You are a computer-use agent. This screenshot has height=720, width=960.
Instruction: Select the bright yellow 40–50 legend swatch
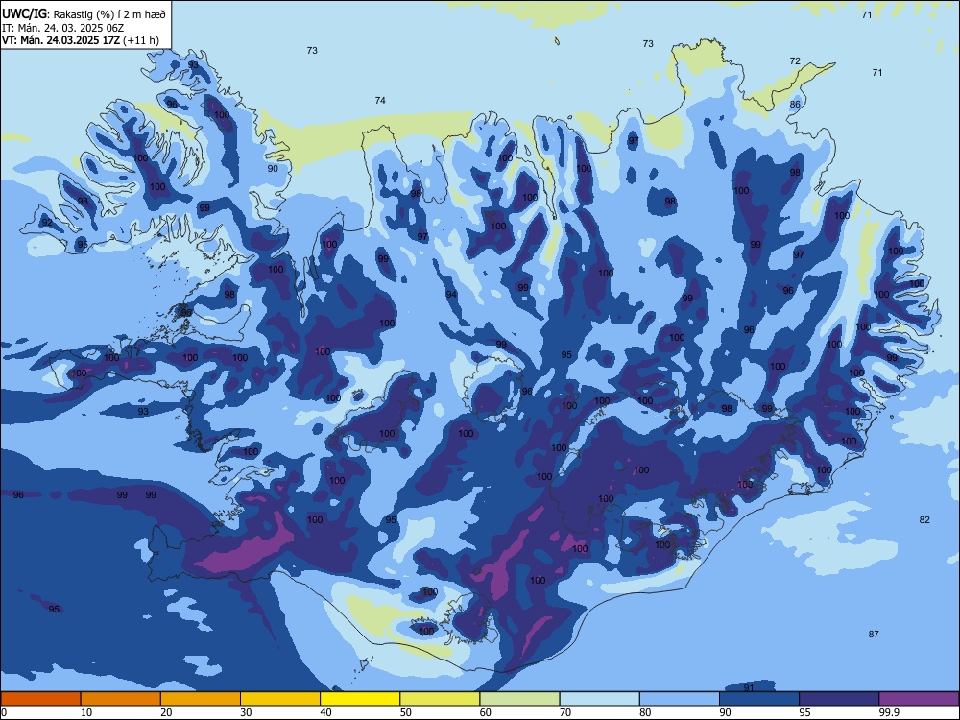click(360, 699)
